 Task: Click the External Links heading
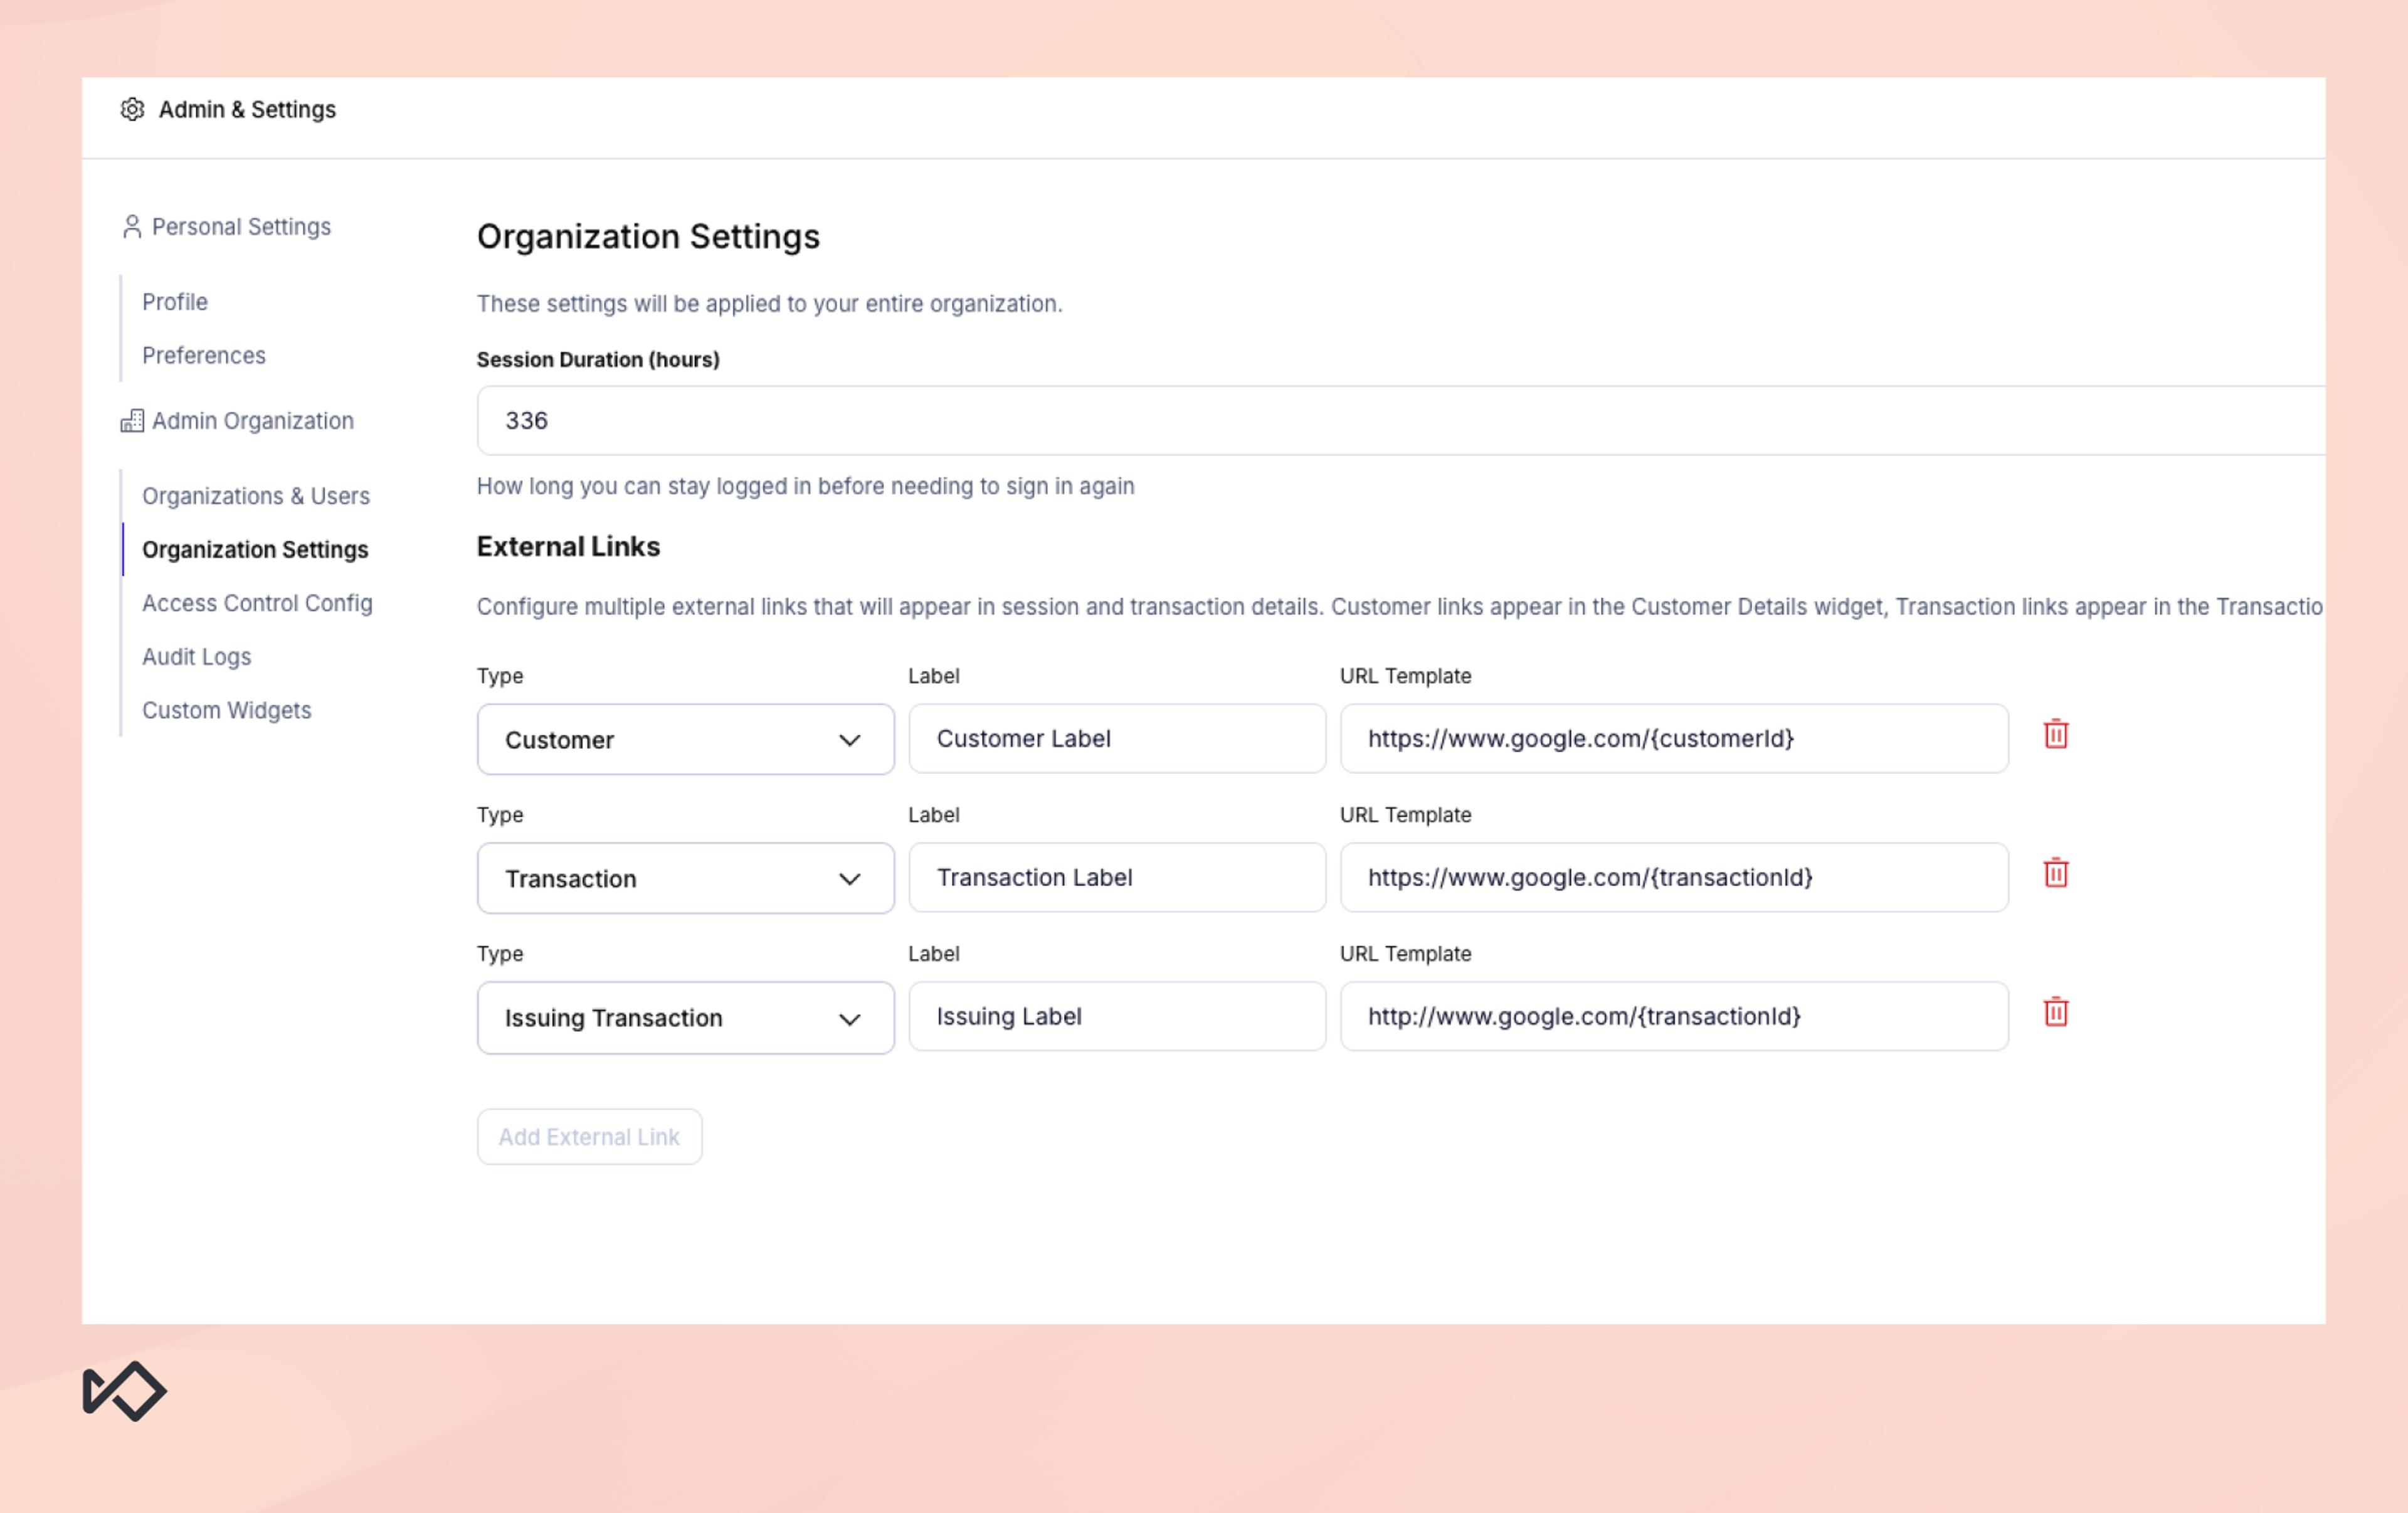coord(568,547)
